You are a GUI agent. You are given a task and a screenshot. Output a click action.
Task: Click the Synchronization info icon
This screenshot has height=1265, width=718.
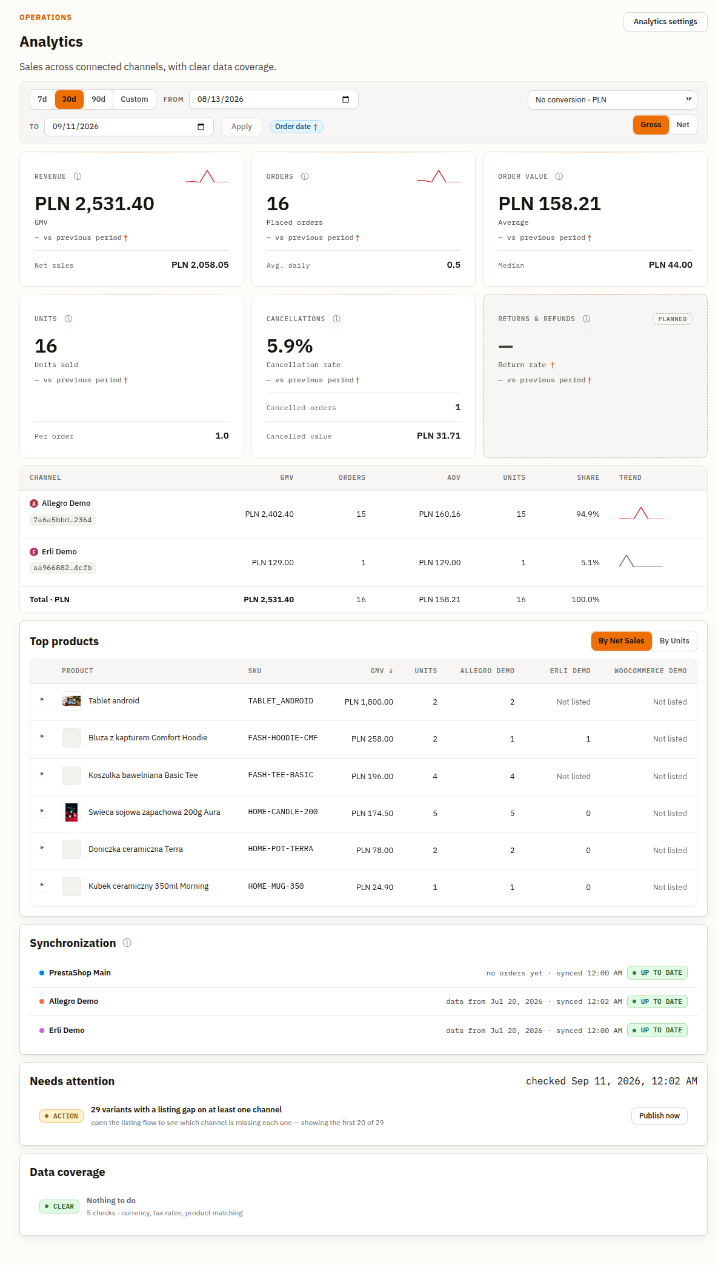[x=127, y=943]
